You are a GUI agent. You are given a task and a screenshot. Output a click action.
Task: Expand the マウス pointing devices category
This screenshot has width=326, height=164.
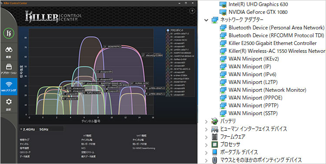pyautogui.click(x=206, y=160)
